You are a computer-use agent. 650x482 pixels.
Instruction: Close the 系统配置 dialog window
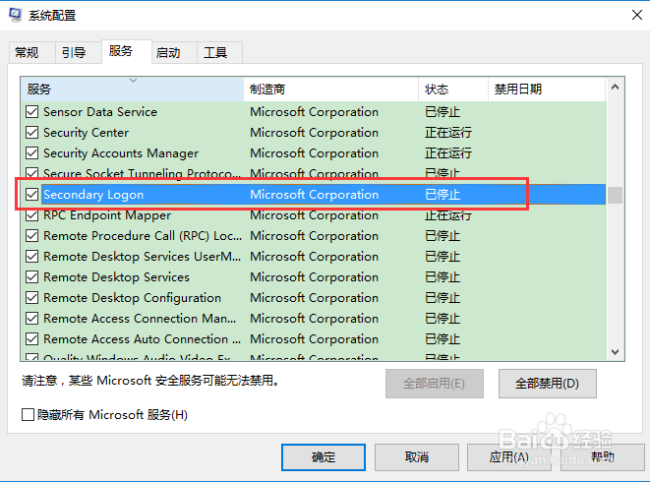coord(626,16)
